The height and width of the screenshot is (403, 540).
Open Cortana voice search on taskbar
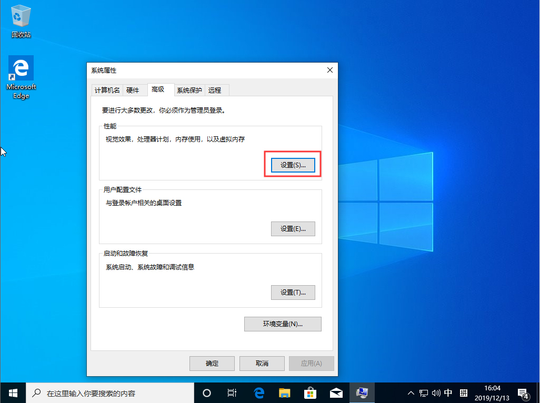coord(206,392)
